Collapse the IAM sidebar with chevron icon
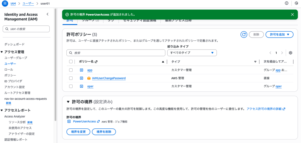301x143 pixels. click(48, 14)
